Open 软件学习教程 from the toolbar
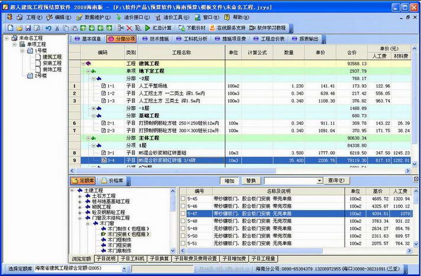Screen dimensions: 421x276 (268, 28)
